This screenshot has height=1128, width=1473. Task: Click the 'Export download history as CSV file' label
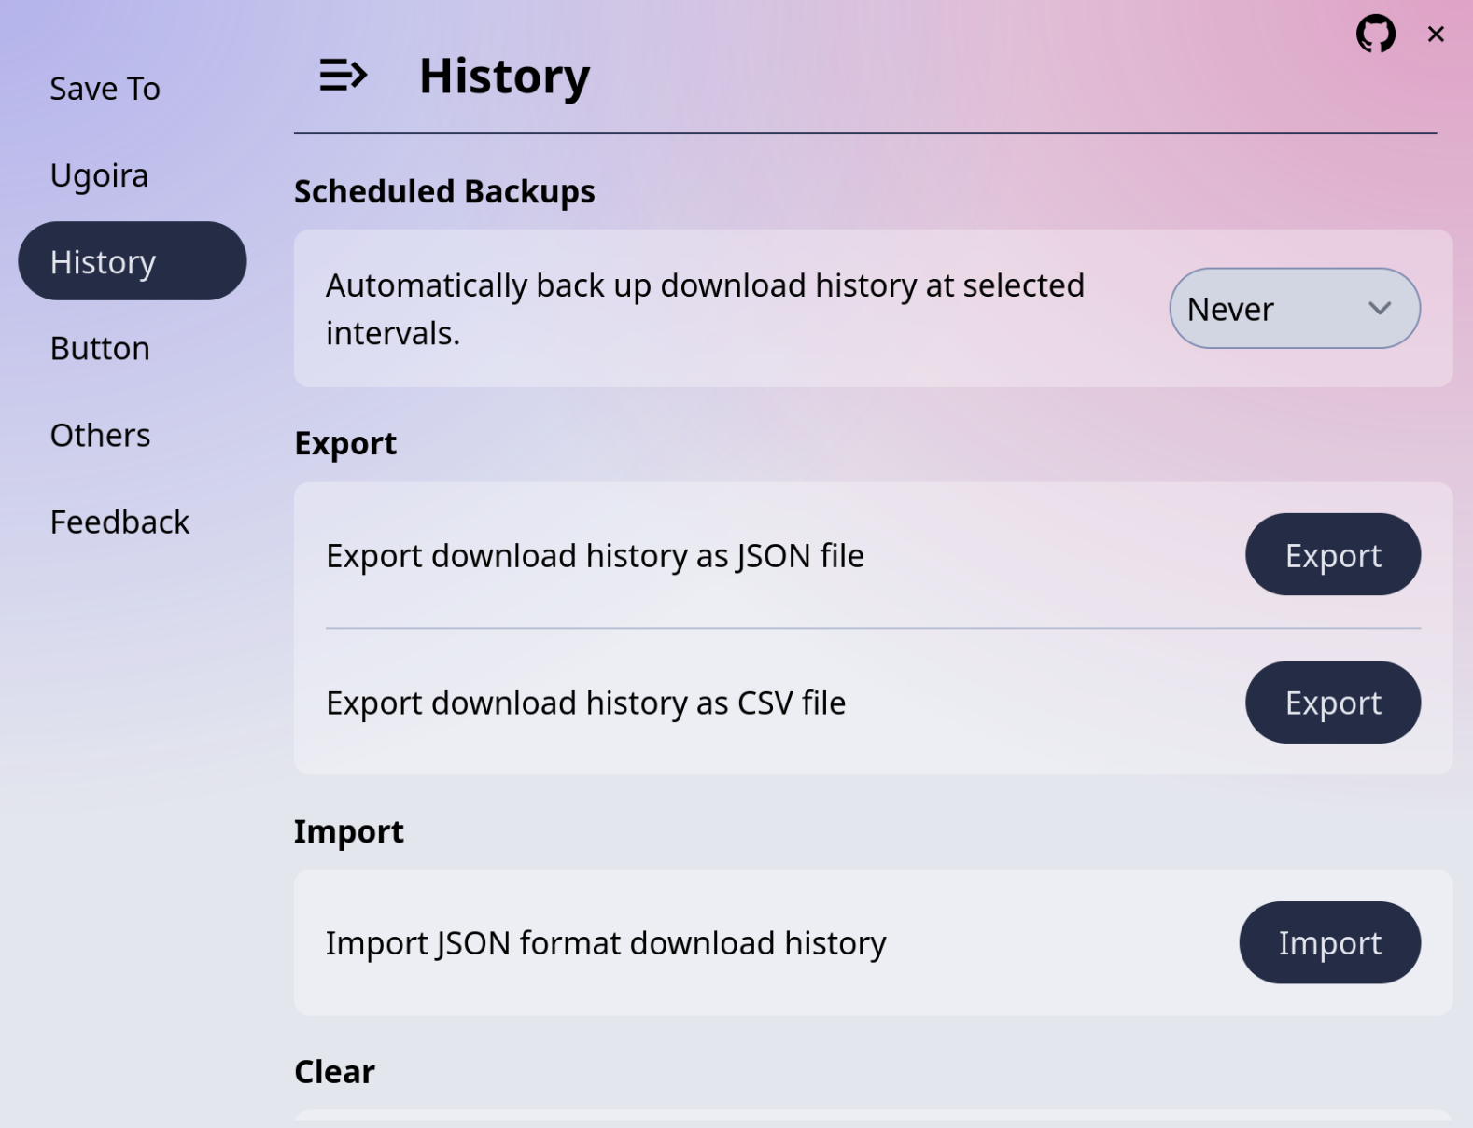coord(585,703)
